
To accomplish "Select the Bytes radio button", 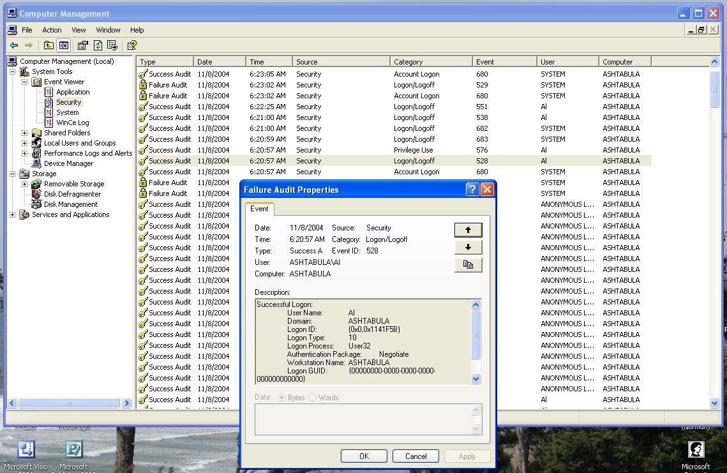I will (x=281, y=398).
